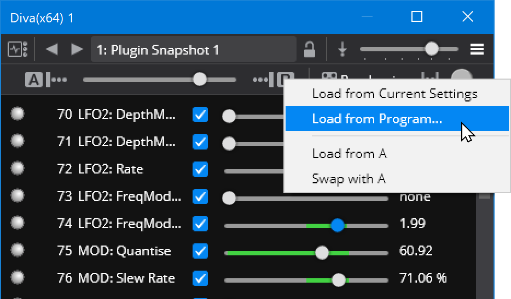Viewport: 511px width, 299px height.
Task: Maximize the Diva(x64) 1 window
Action: (417, 16)
